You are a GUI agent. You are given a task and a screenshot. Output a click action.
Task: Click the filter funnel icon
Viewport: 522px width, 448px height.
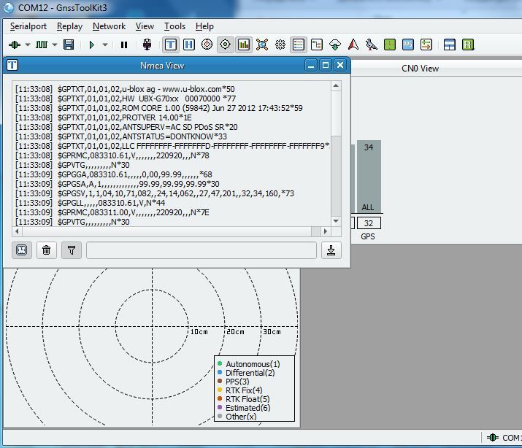tap(72, 250)
